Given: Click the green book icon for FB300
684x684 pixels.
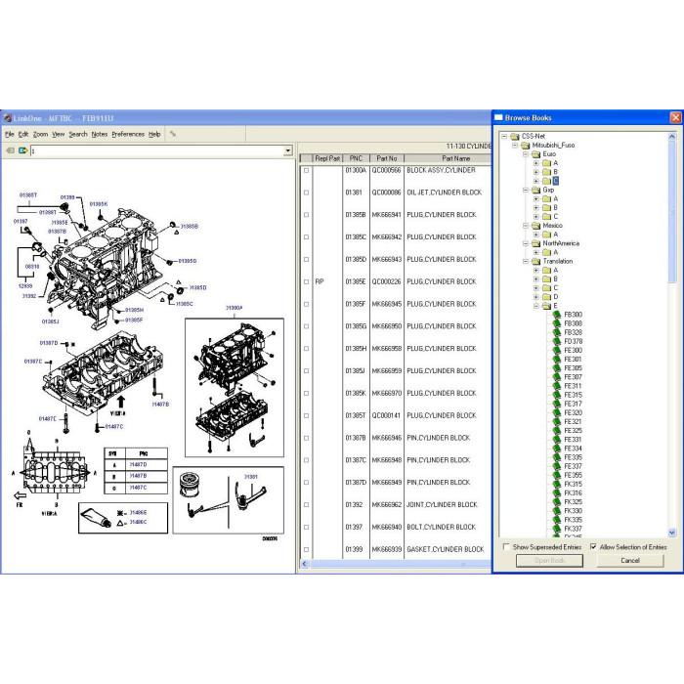Looking at the screenshot, I should 557,315.
